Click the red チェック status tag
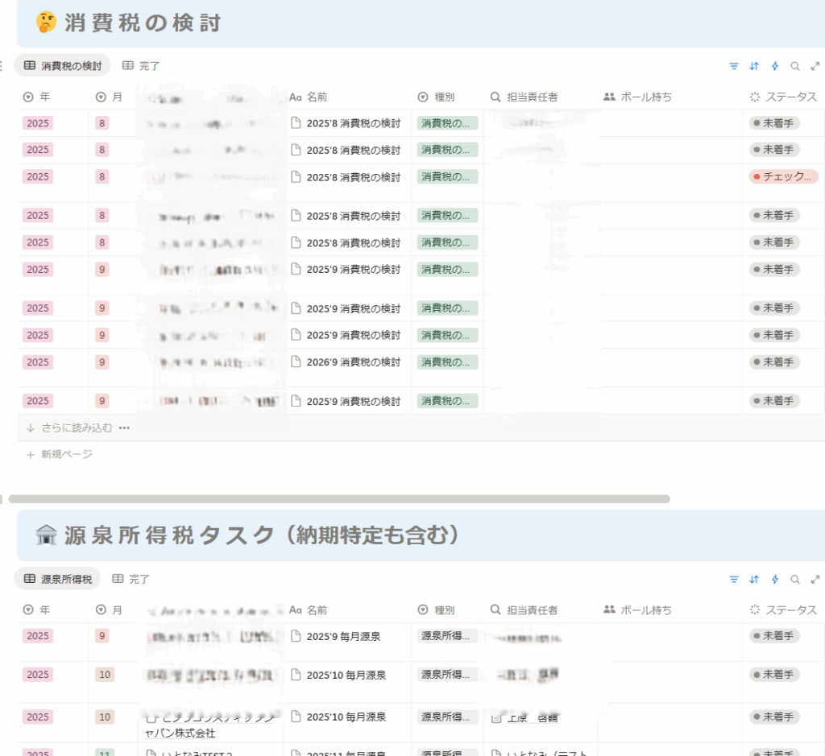Viewport: 825px width, 756px height. click(x=783, y=177)
